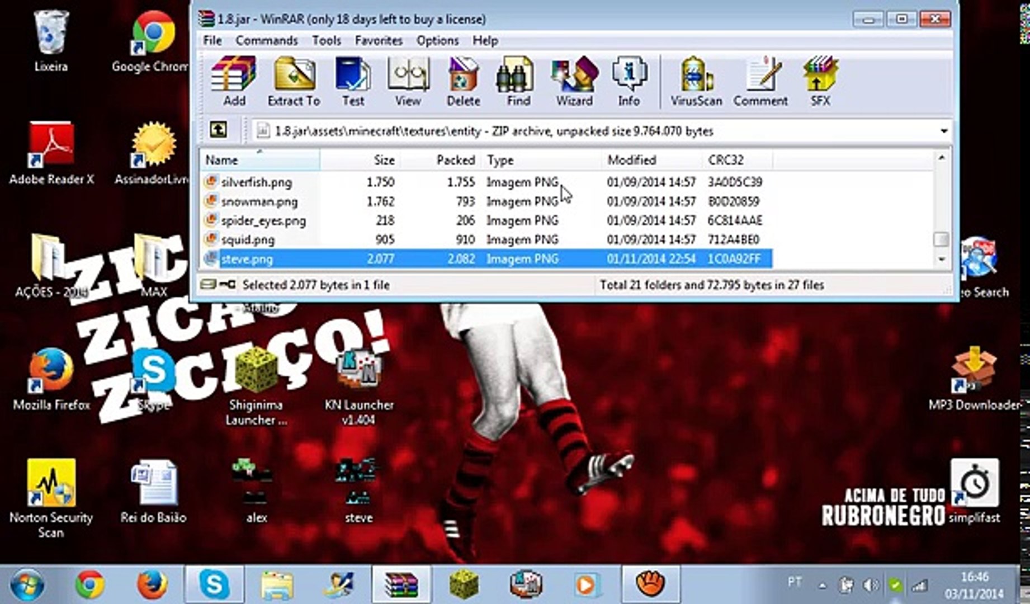The width and height of the screenshot is (1030, 604).
Task: Click the password key icon in status bar
Action: (x=227, y=285)
